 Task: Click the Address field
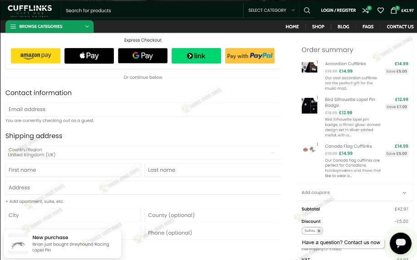pyautogui.click(x=143, y=188)
